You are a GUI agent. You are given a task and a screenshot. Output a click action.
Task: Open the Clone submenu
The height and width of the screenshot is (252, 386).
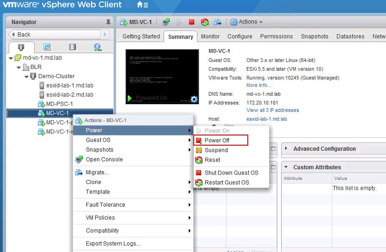(x=133, y=182)
